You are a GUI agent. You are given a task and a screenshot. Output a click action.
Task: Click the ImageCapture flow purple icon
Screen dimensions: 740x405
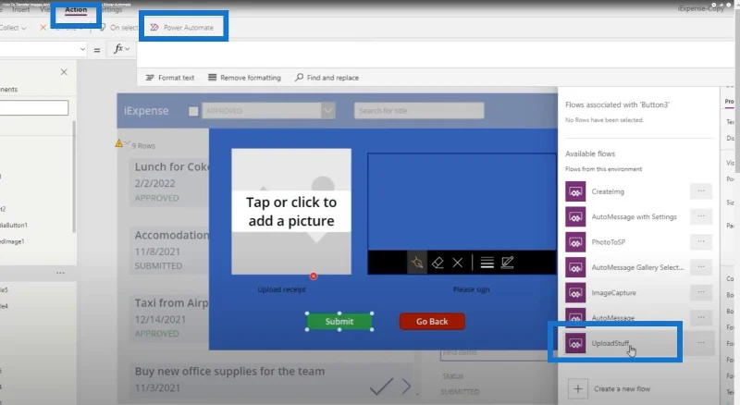tap(575, 293)
